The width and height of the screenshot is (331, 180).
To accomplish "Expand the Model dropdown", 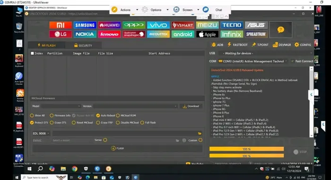I will (x=60, y=106).
